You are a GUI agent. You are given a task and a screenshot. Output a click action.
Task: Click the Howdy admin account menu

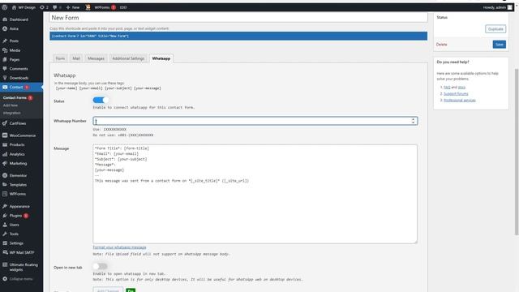[x=497, y=7]
